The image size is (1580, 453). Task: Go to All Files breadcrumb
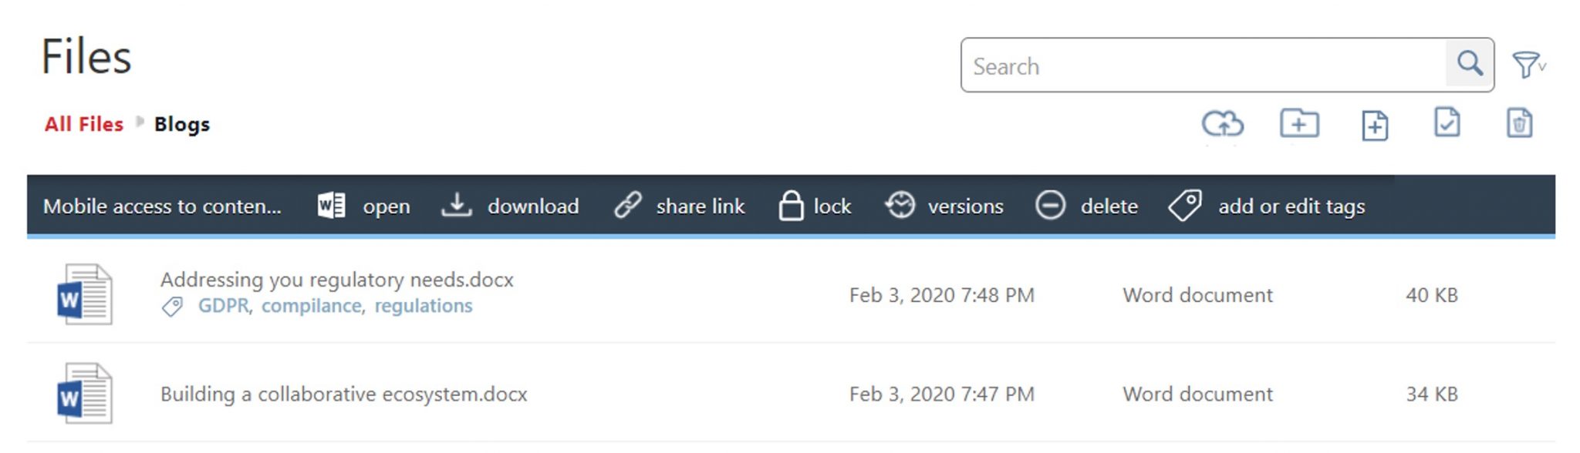pos(84,124)
